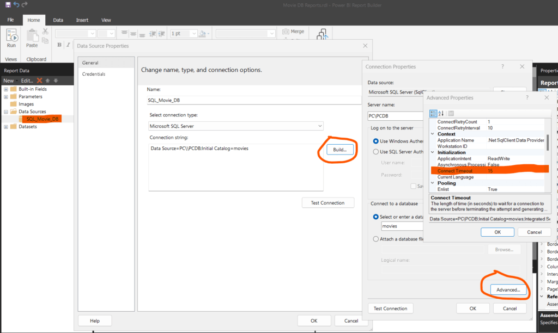Click the Move Down arrow in Report Data
The width and height of the screenshot is (558, 333).
(x=56, y=81)
